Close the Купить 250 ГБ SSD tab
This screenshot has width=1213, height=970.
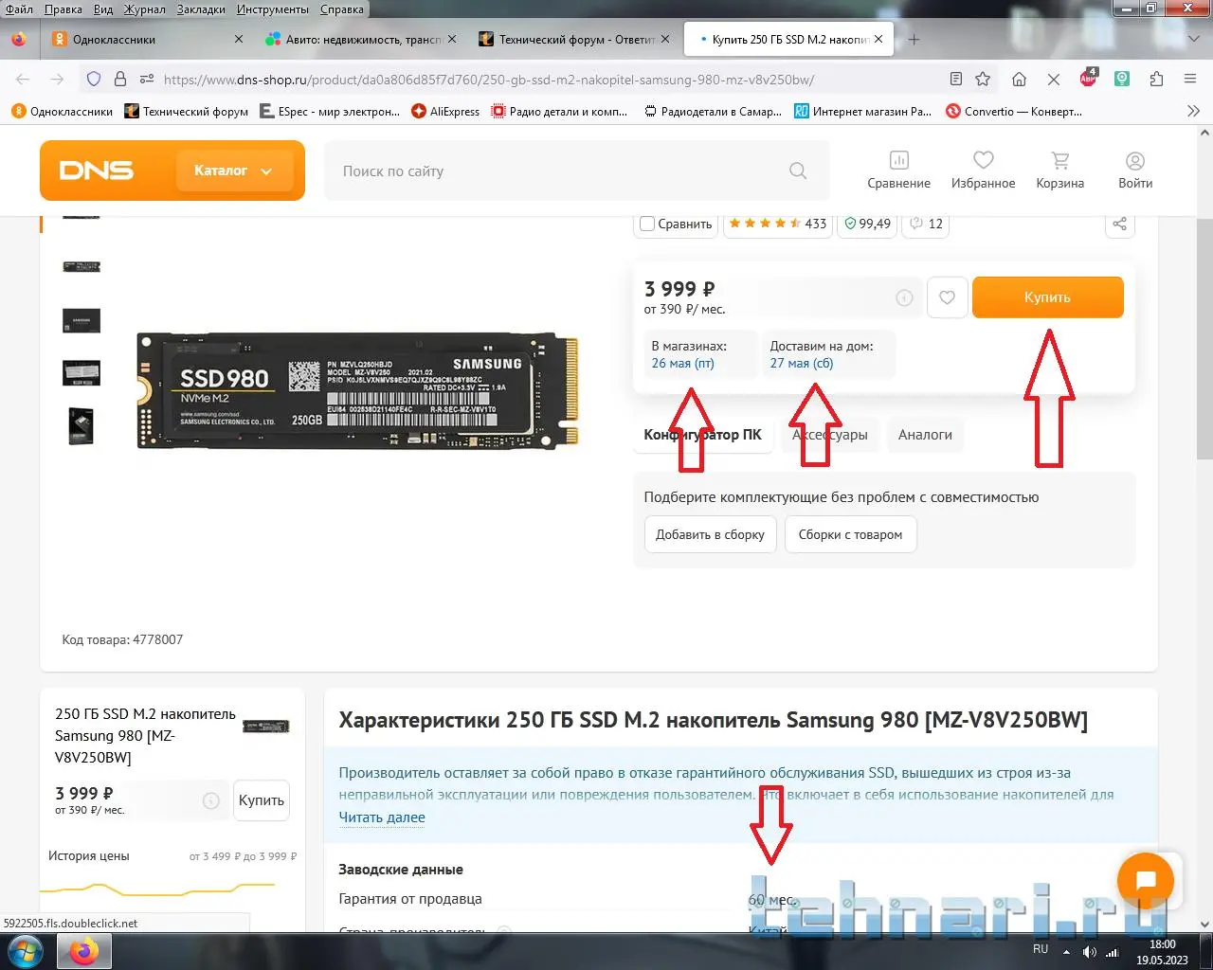878,40
